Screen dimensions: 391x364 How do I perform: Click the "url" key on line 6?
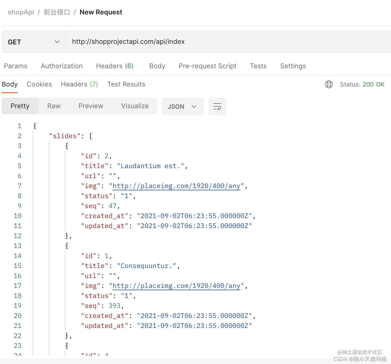click(91, 176)
